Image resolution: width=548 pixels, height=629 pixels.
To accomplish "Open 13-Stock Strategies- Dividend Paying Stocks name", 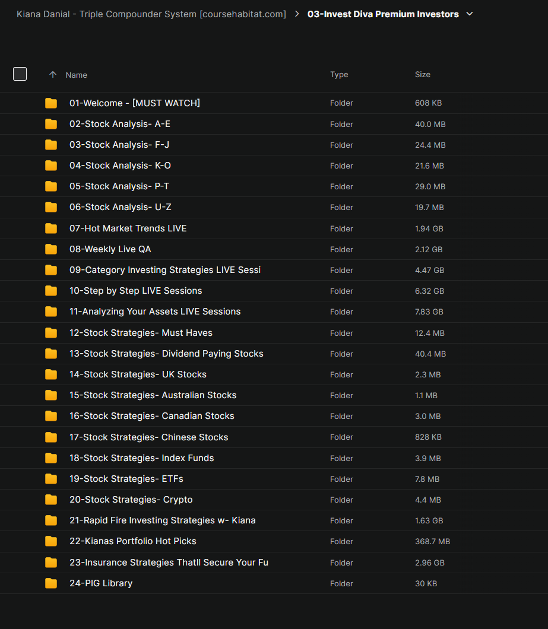I will [x=166, y=354].
